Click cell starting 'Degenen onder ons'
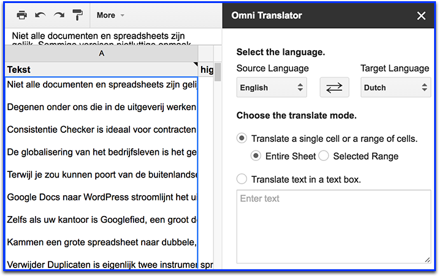The image size is (439, 276). 102,107
